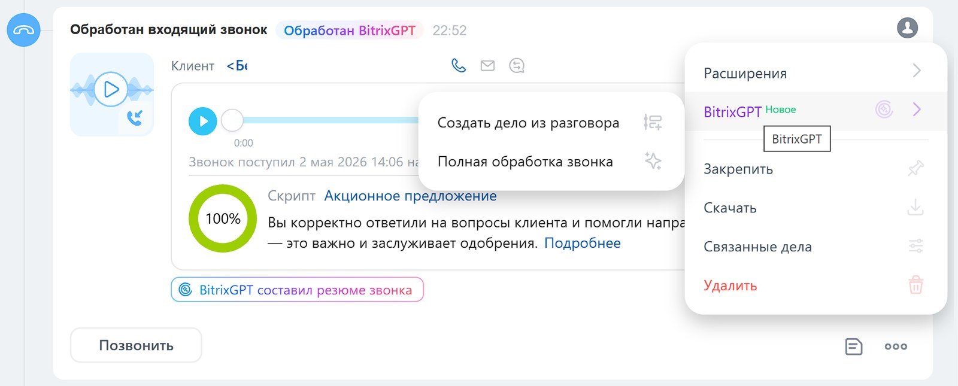Click the 100% score circle indicator

[x=223, y=218]
